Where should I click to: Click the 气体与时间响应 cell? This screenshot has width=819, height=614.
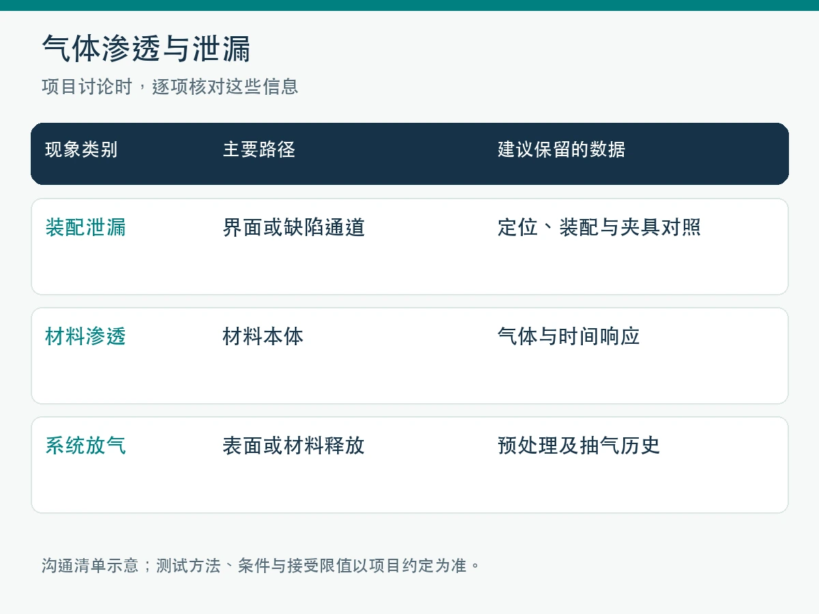tap(569, 336)
